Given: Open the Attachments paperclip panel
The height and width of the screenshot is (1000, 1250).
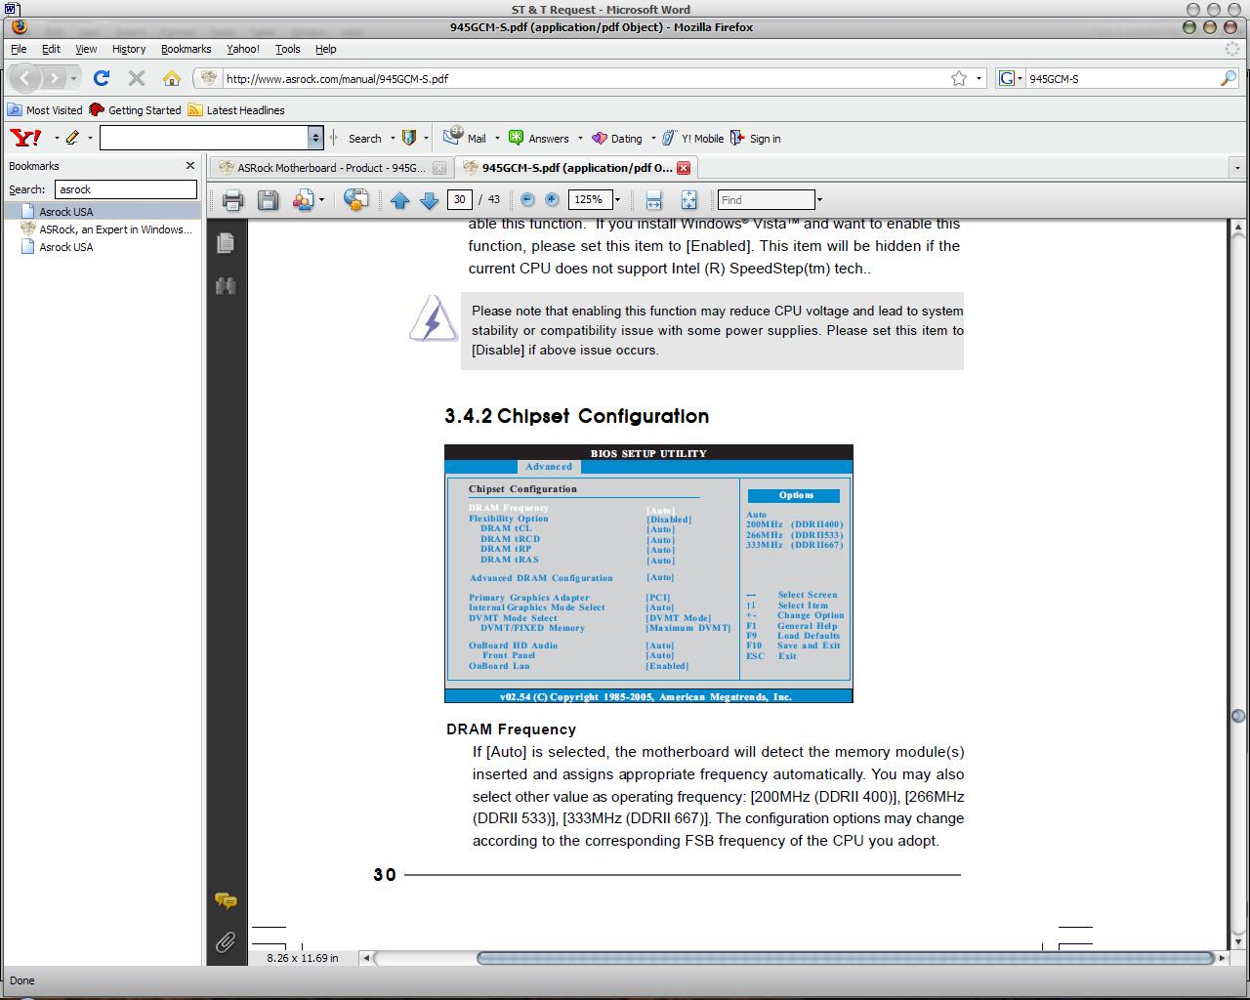Looking at the screenshot, I should pyautogui.click(x=226, y=942).
